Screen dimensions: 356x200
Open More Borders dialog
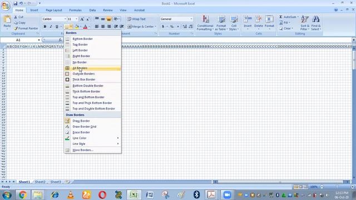coord(93,150)
